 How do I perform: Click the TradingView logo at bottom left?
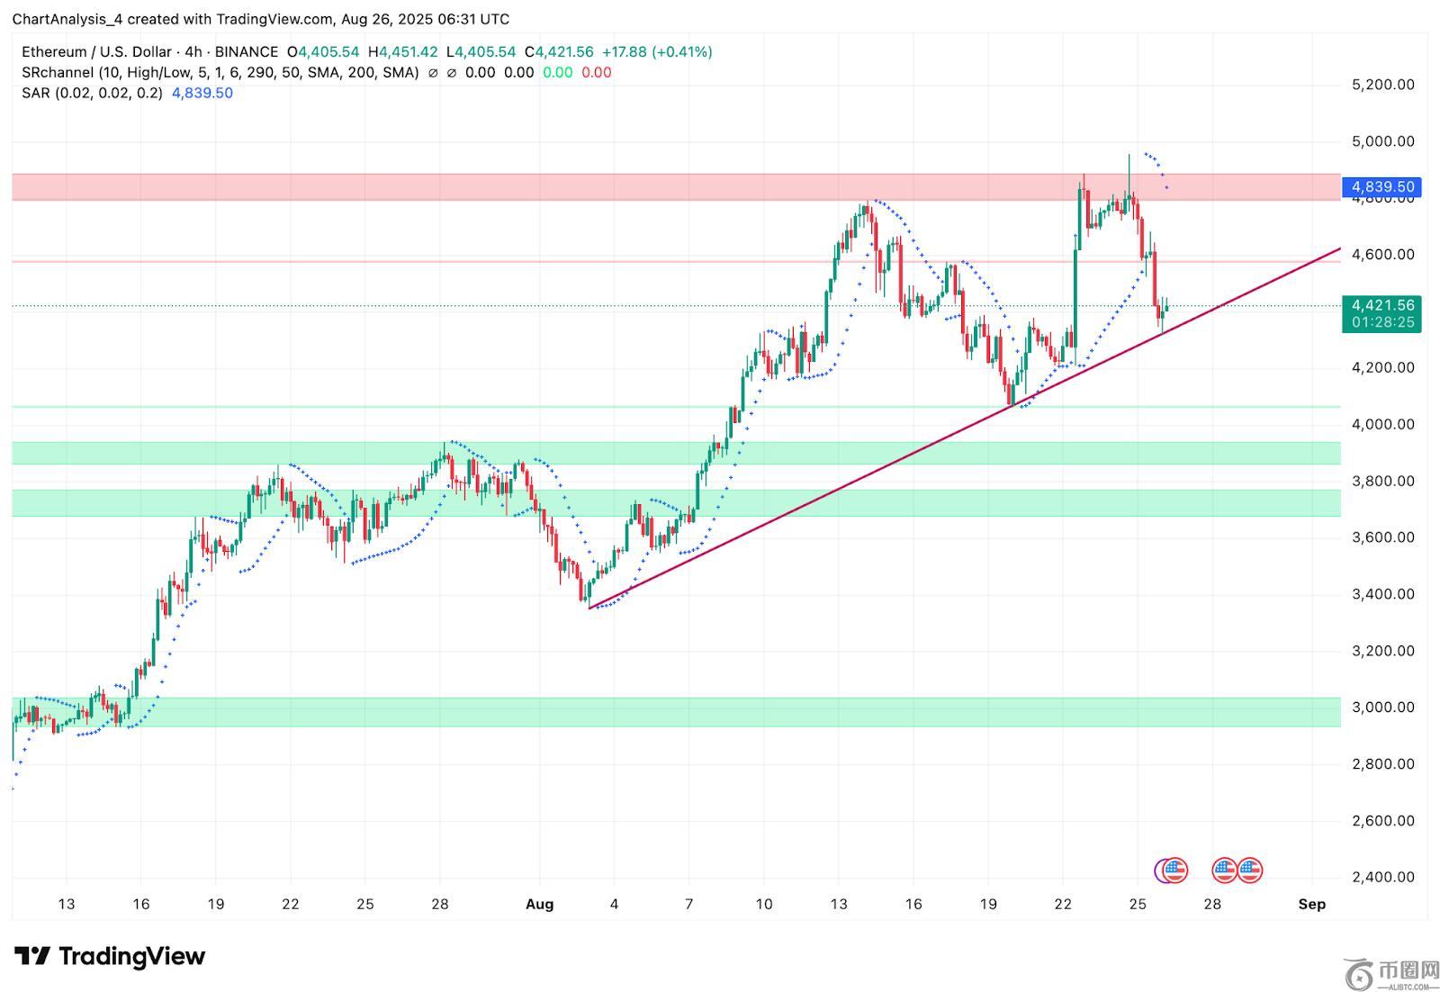[110, 956]
